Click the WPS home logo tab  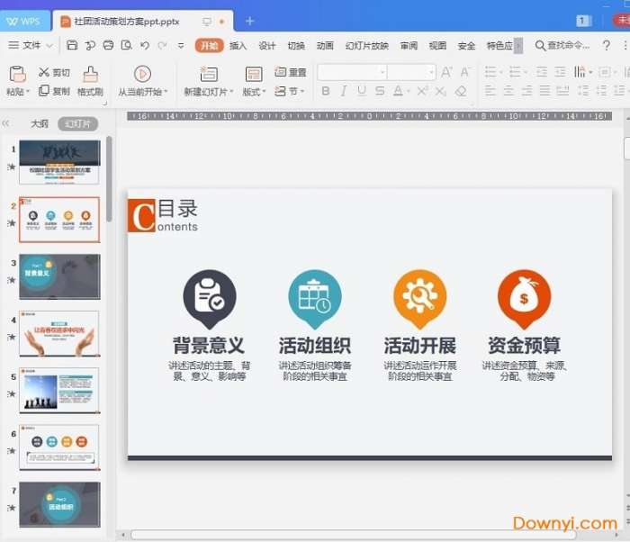pos(24,21)
